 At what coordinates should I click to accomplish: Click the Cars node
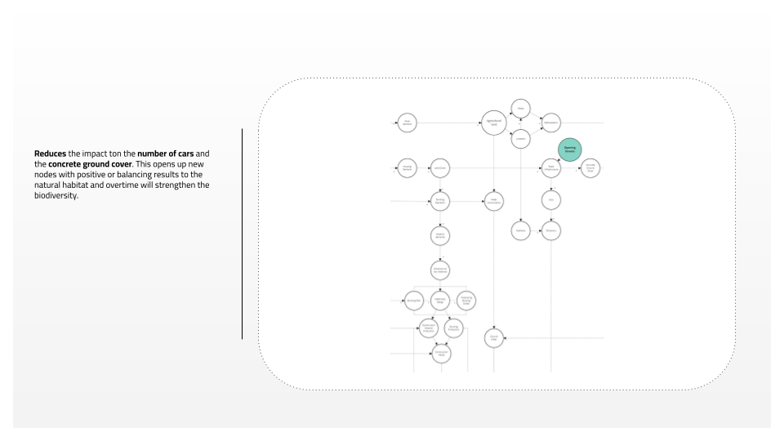(x=551, y=199)
